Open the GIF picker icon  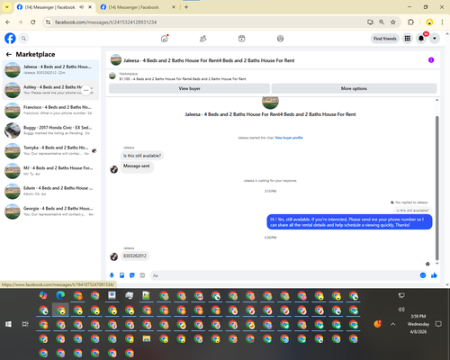142,275
